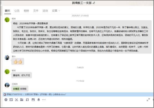154x108 pixels.
Task: Click the bell notification icon
Action: pos(39,100)
